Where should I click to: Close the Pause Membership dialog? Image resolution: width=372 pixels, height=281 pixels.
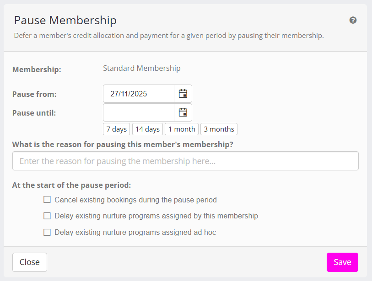pos(30,262)
